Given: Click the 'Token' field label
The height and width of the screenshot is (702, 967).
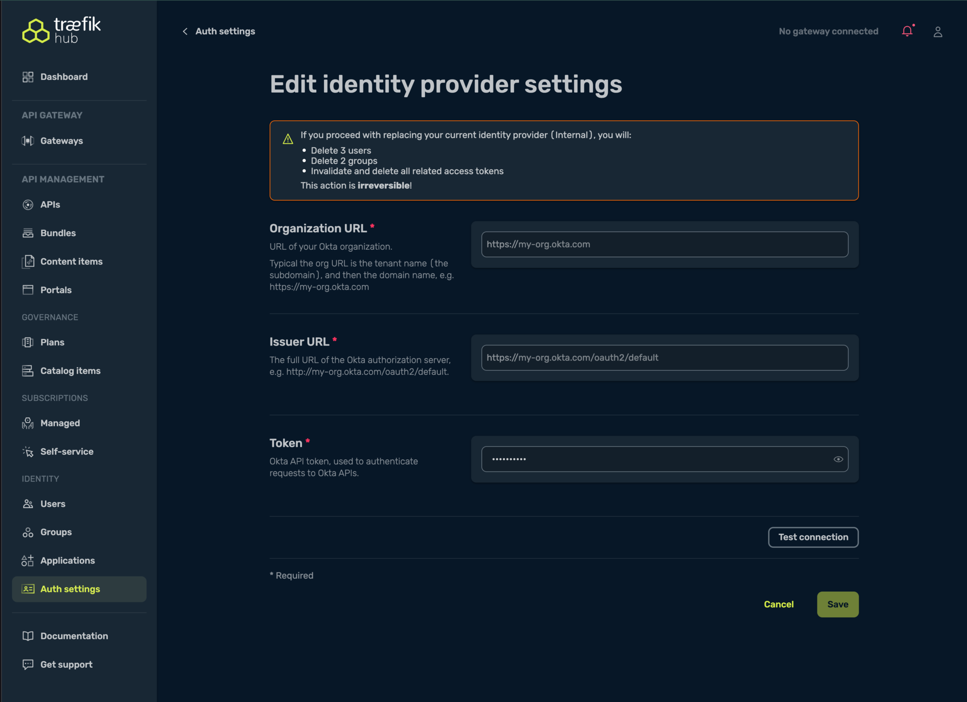Looking at the screenshot, I should (286, 443).
